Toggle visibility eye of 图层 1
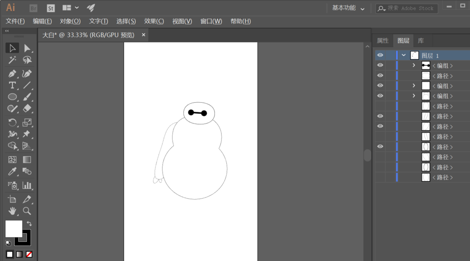 380,55
